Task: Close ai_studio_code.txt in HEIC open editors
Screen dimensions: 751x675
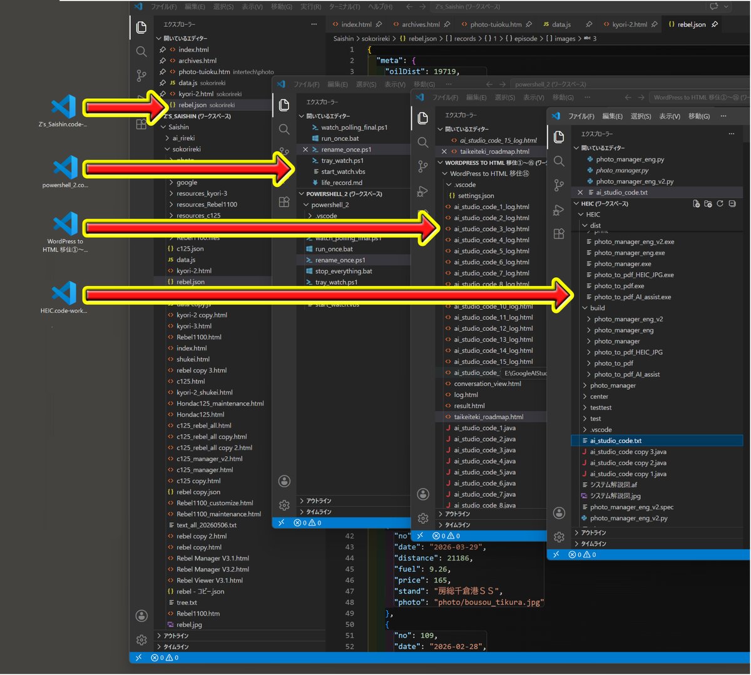Action: pyautogui.click(x=580, y=193)
